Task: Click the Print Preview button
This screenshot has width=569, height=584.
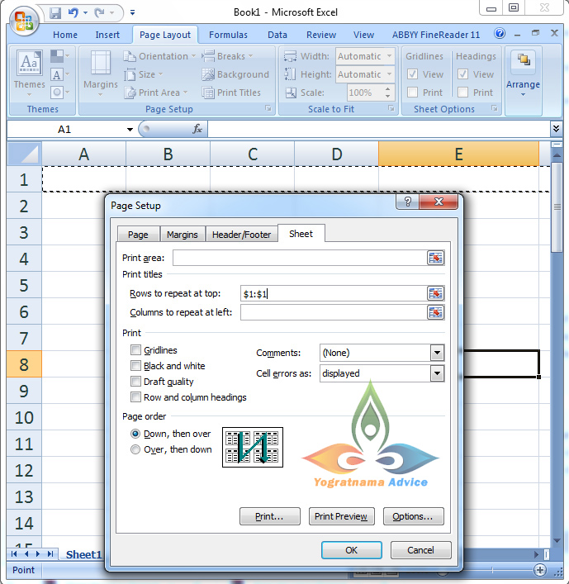Action: (x=341, y=516)
